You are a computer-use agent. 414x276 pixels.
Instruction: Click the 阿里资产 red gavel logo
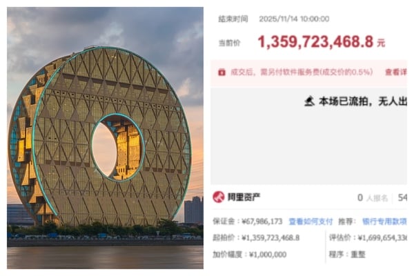[219, 197]
